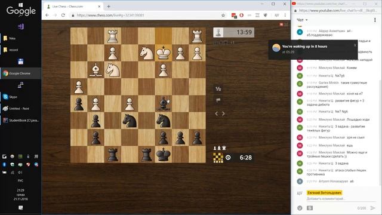
Task: Open the Windows Start menu
Action: click(x=21, y=5)
